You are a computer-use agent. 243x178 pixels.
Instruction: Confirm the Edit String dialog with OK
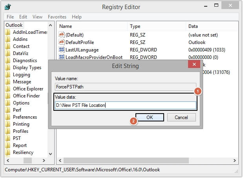click(x=150, y=117)
